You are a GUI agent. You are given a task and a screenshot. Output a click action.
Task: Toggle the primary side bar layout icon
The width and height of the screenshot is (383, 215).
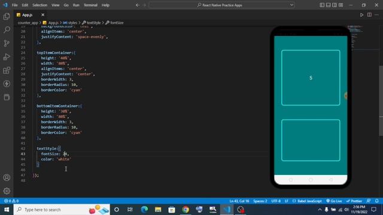coord(322,5)
